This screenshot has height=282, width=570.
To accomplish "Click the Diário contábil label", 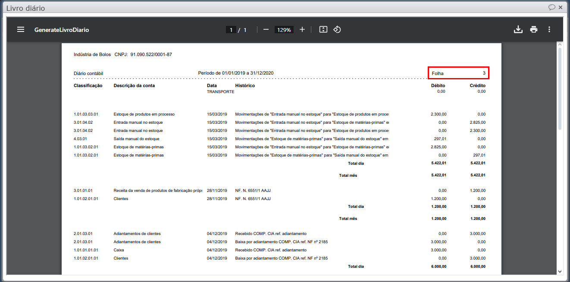I will [88, 74].
